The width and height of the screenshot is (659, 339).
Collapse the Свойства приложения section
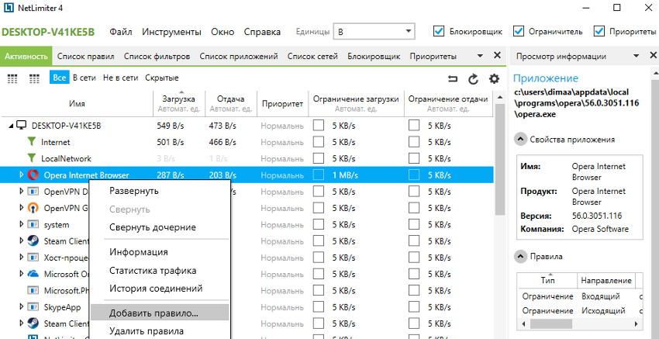coord(519,140)
